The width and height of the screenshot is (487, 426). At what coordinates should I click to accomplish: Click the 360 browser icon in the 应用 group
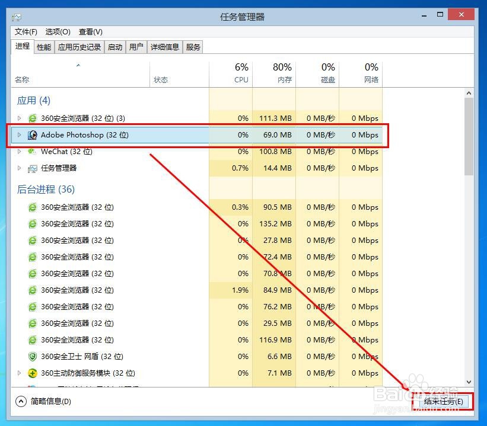pos(32,118)
